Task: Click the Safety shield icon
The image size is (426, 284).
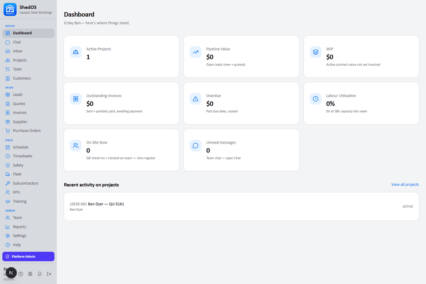Action: [x=7, y=165]
